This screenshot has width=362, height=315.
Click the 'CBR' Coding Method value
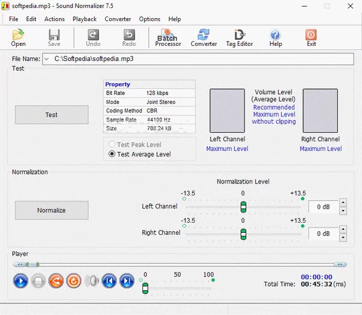[152, 110]
